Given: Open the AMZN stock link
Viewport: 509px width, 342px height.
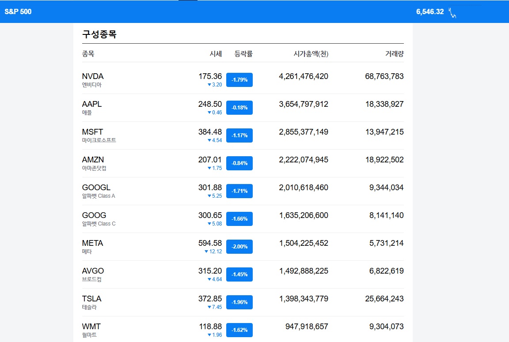Looking at the screenshot, I should 93,160.
